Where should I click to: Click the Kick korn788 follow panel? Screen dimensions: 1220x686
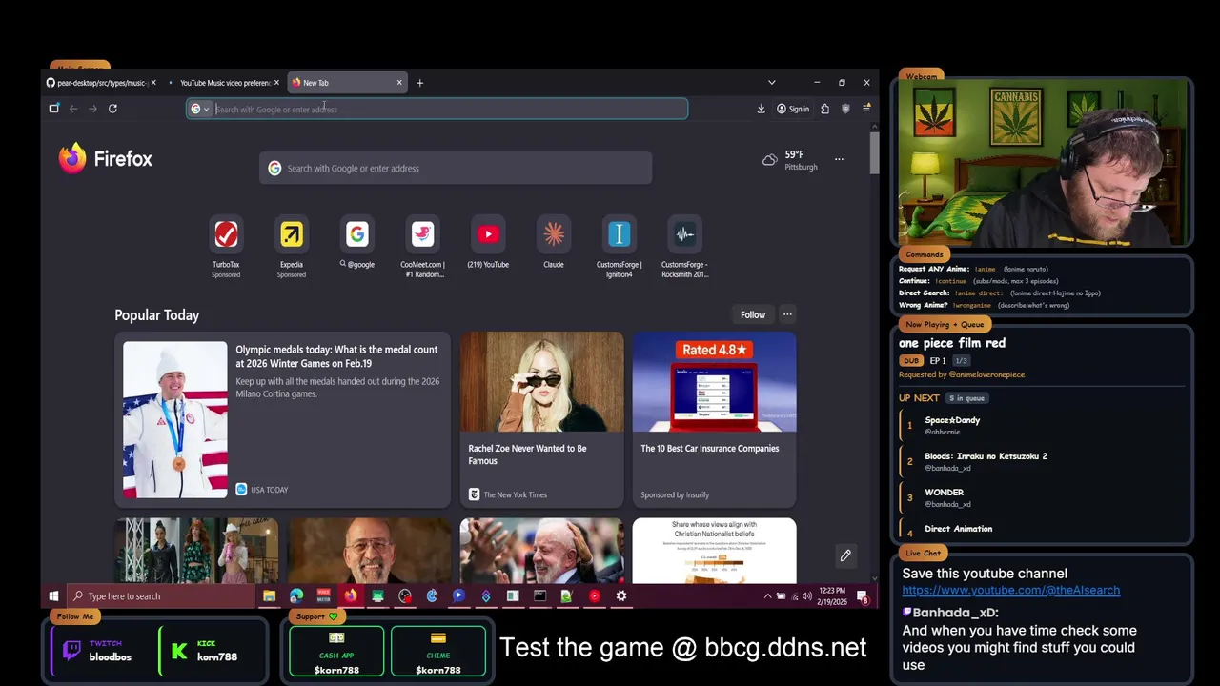(x=212, y=651)
